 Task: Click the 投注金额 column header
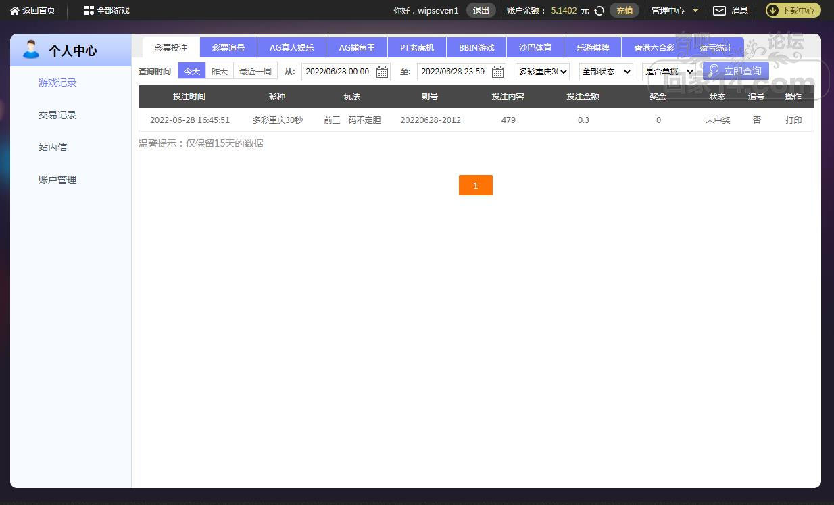(583, 97)
